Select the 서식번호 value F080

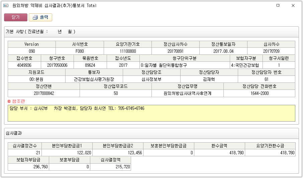pos(80,51)
